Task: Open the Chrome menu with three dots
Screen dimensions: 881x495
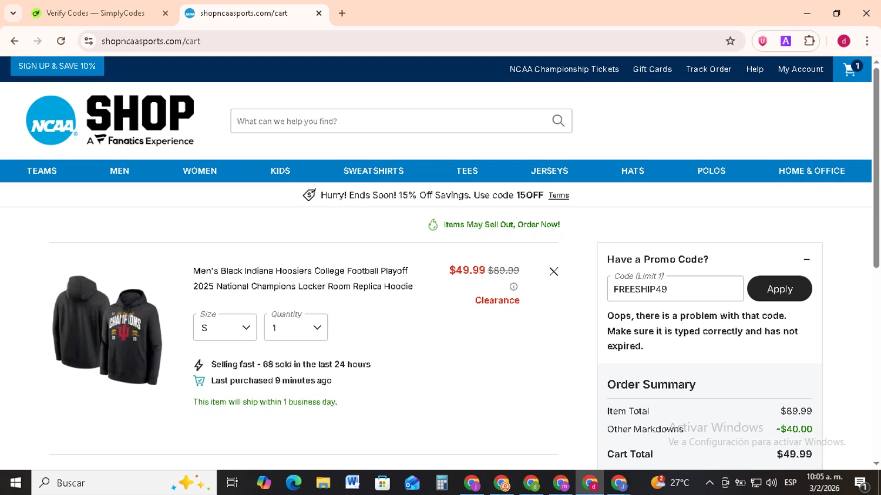Action: (x=867, y=41)
